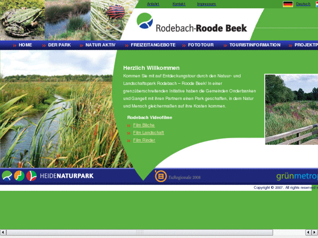The width and height of the screenshot is (318, 238).
Task: Click the frog photo in header
Action: [x=22, y=20]
